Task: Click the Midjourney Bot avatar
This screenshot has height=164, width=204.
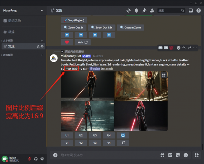Action: pyautogui.click(x=54, y=58)
